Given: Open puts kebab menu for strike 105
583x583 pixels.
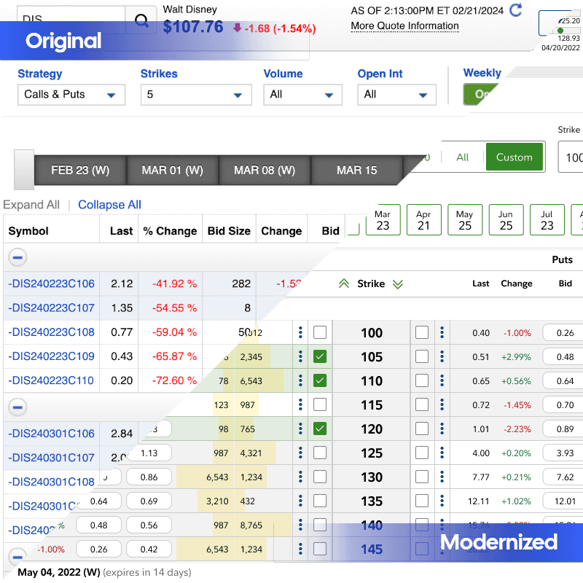Looking at the screenshot, I should click(442, 356).
